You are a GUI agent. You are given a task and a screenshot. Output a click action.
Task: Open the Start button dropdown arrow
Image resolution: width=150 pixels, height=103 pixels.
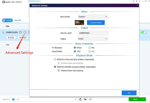pyautogui.click(x=144, y=99)
